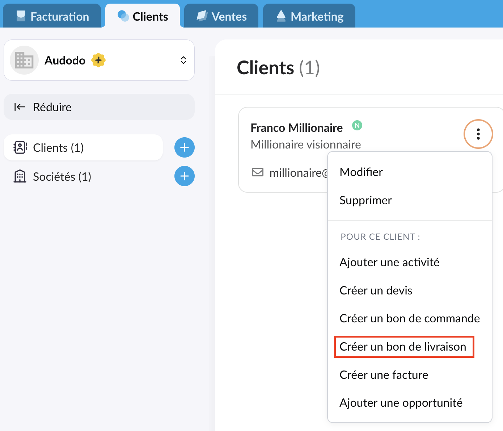This screenshot has height=431, width=503.
Task: Click the green N badge by client name
Action: 357,126
